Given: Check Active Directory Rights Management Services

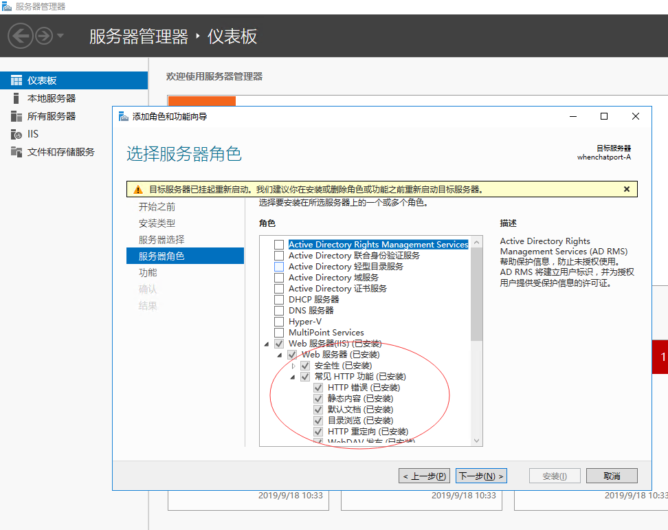Looking at the screenshot, I should point(279,245).
